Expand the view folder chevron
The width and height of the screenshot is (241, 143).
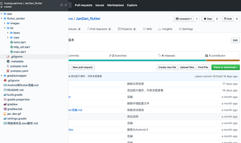8,37
